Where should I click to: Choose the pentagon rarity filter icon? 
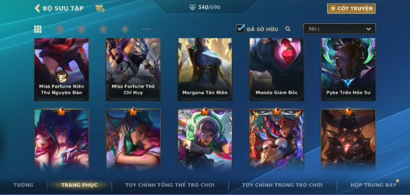[x=103, y=29]
